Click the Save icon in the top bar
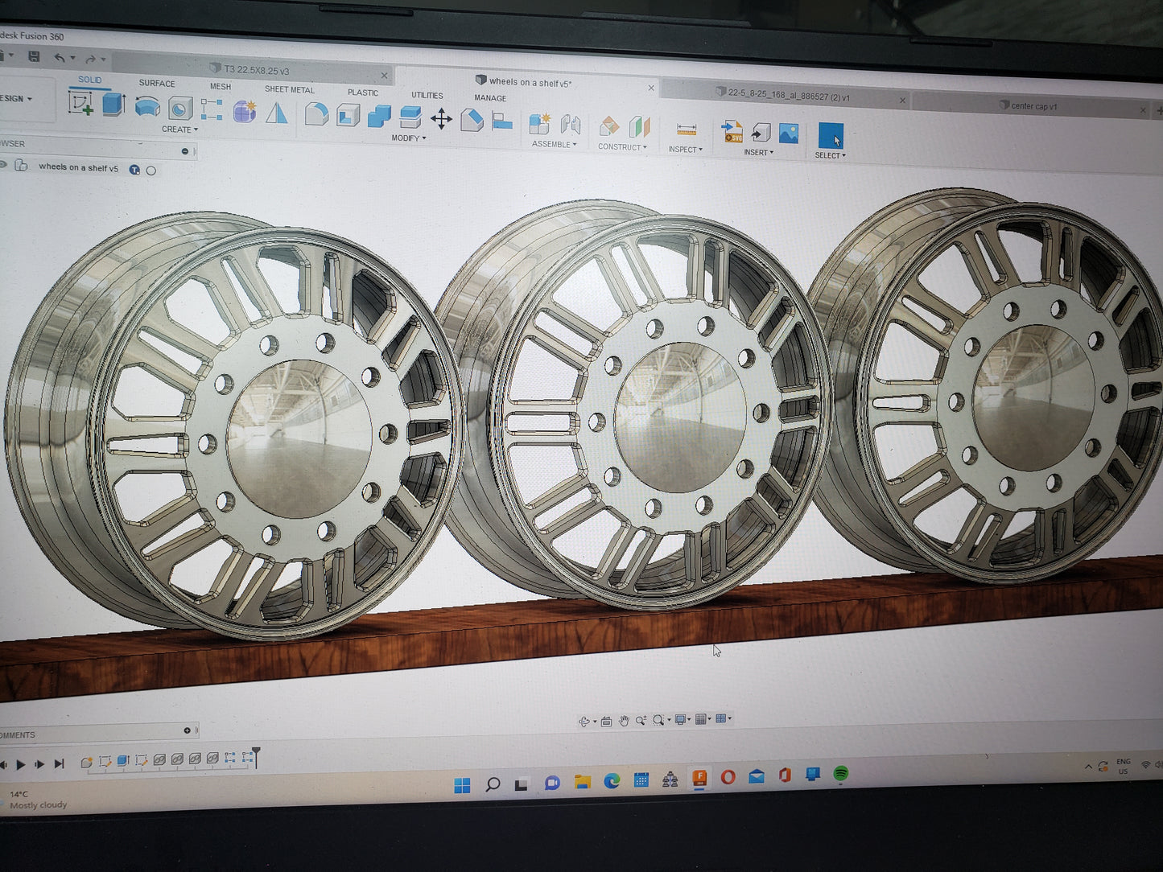This screenshot has height=872, width=1163. [x=34, y=56]
